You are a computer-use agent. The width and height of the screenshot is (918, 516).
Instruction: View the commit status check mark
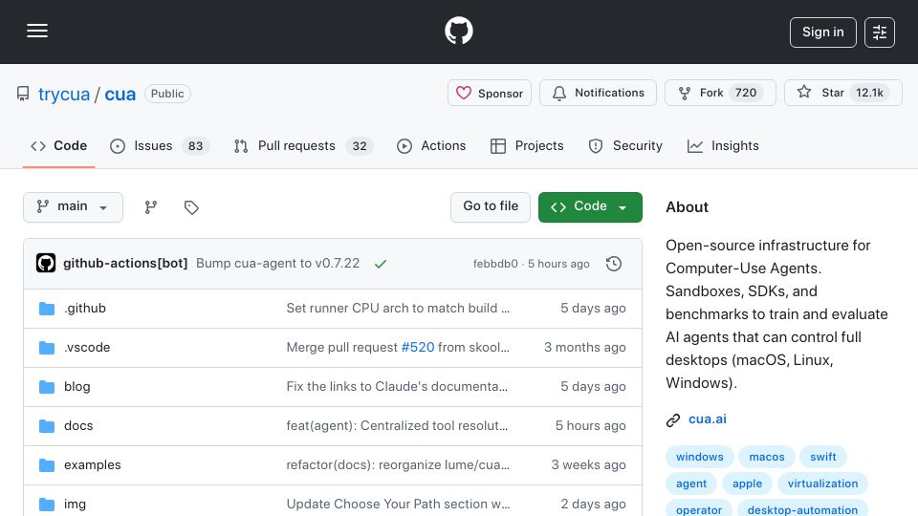(381, 264)
